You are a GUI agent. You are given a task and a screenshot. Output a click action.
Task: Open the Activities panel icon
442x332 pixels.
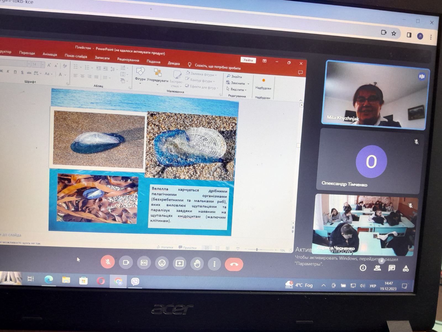(x=406, y=268)
